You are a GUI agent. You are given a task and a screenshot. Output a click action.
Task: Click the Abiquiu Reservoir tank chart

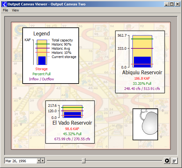(142, 51)
